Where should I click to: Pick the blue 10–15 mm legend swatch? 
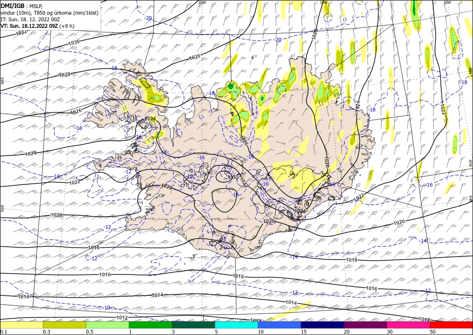point(280,325)
